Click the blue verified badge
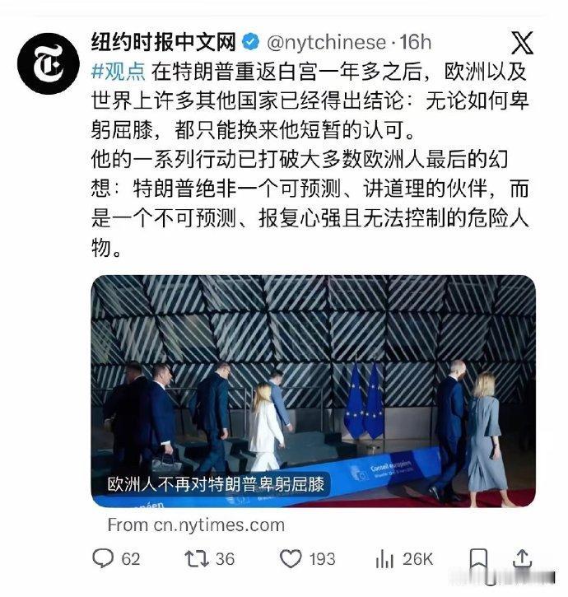 [251, 42]
